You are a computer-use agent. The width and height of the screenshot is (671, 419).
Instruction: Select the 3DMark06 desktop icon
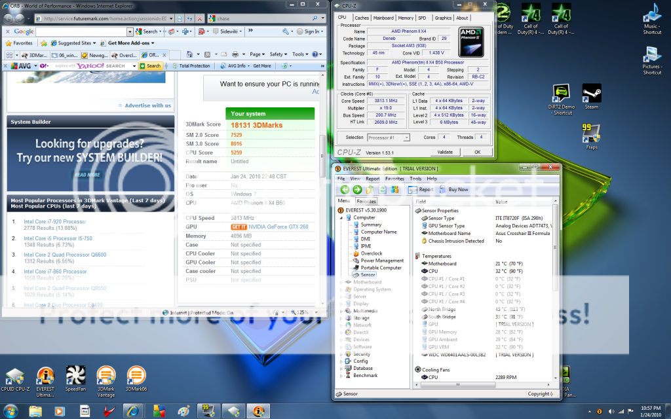coord(136,379)
